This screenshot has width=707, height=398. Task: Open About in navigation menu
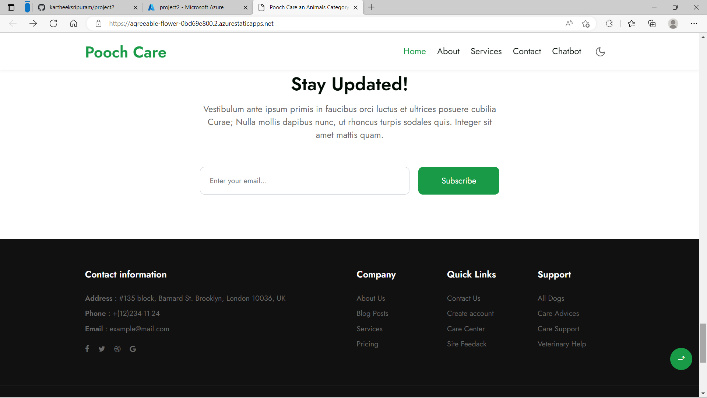click(x=448, y=51)
